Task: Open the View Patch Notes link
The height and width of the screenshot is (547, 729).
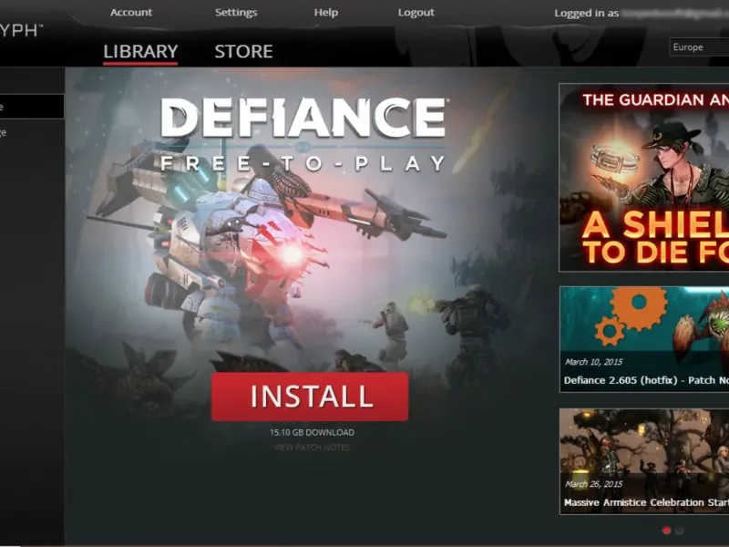Action: (x=312, y=448)
